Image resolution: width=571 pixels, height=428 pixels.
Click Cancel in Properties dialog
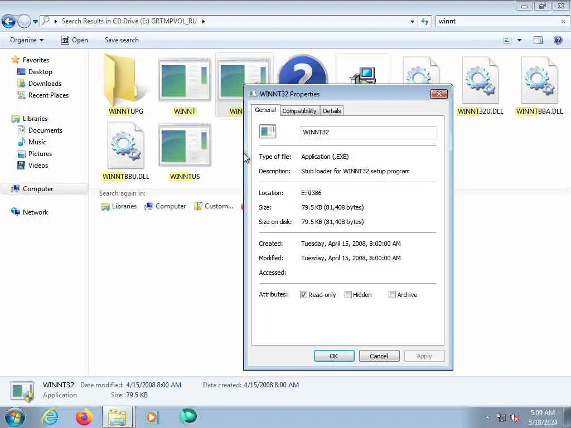pyautogui.click(x=379, y=356)
